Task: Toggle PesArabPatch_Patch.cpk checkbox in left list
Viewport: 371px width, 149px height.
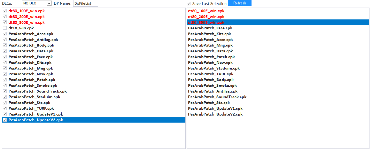Action: click(x=5, y=80)
